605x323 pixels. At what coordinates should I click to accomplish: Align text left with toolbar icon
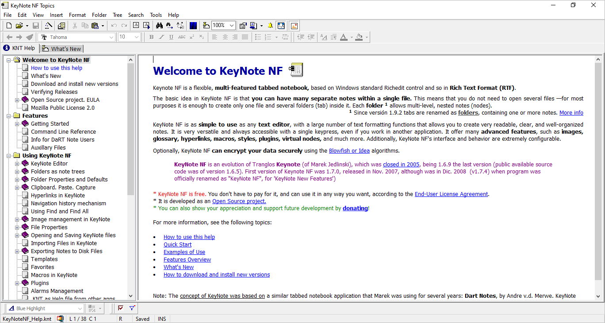click(215, 37)
